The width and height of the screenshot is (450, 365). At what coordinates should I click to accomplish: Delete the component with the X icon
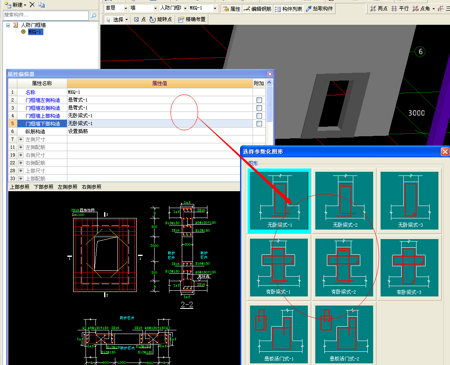32,5
